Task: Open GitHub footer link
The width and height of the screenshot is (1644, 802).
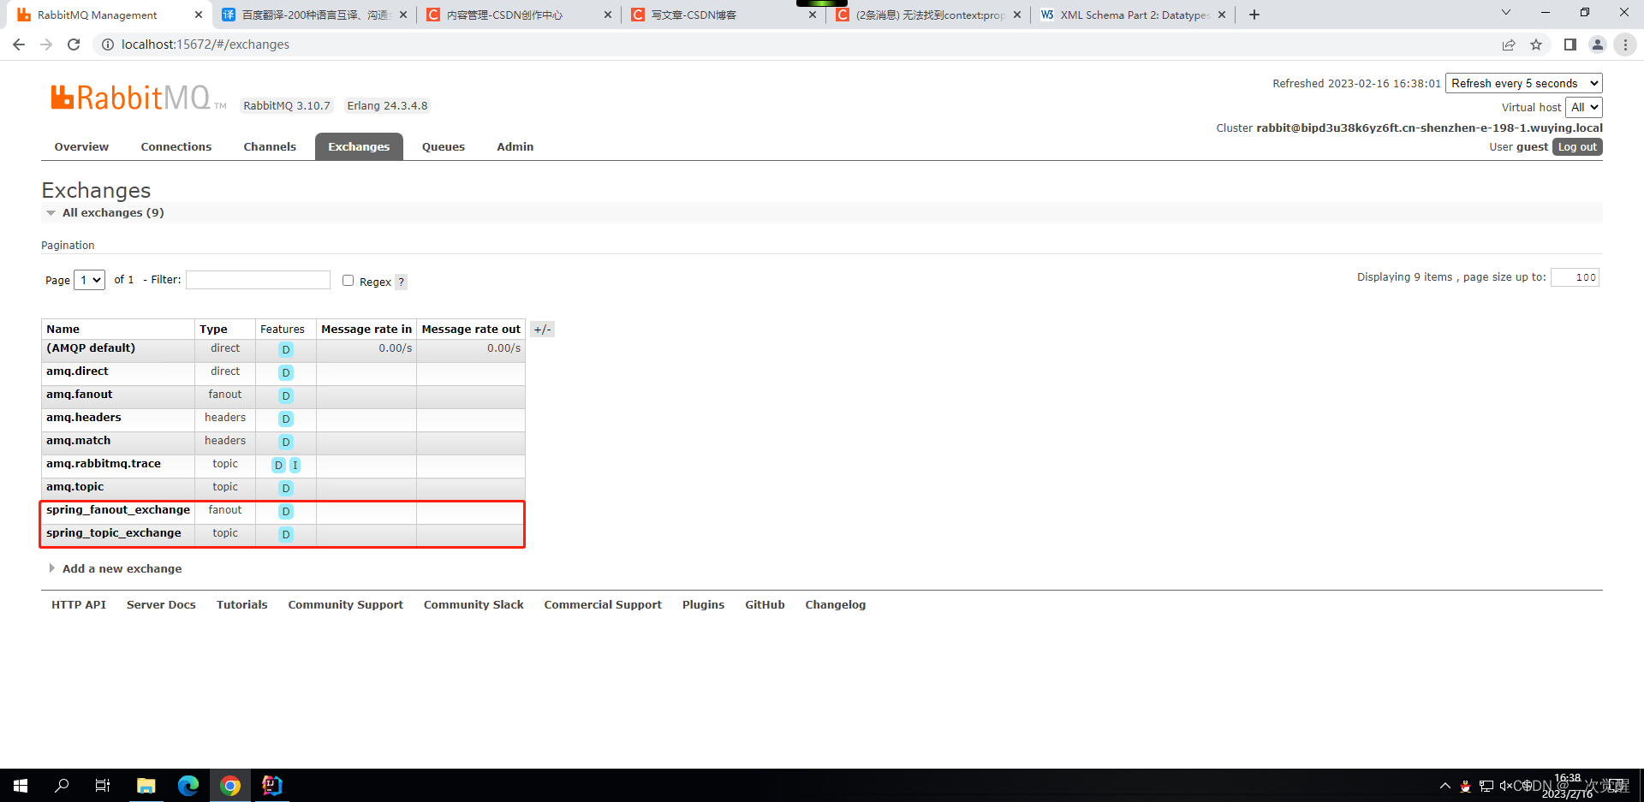Action: click(x=765, y=604)
